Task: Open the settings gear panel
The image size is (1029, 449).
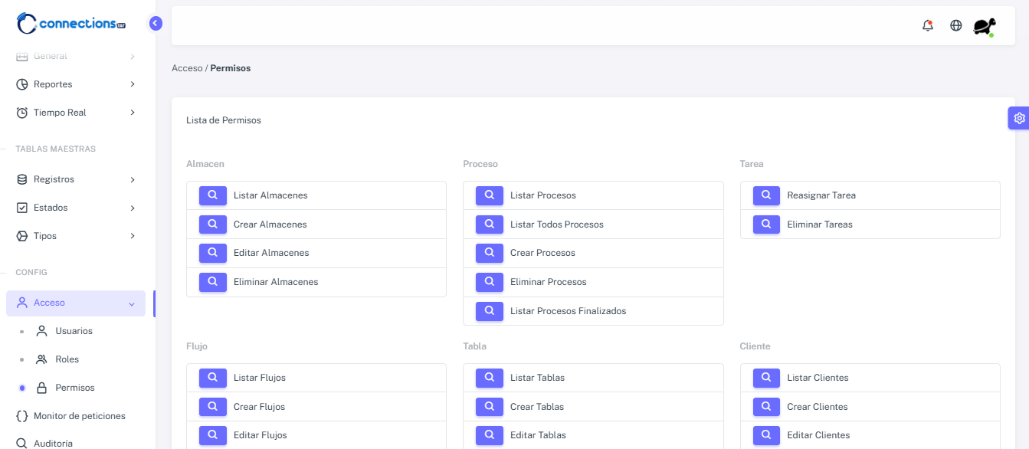Action: 1018,118
